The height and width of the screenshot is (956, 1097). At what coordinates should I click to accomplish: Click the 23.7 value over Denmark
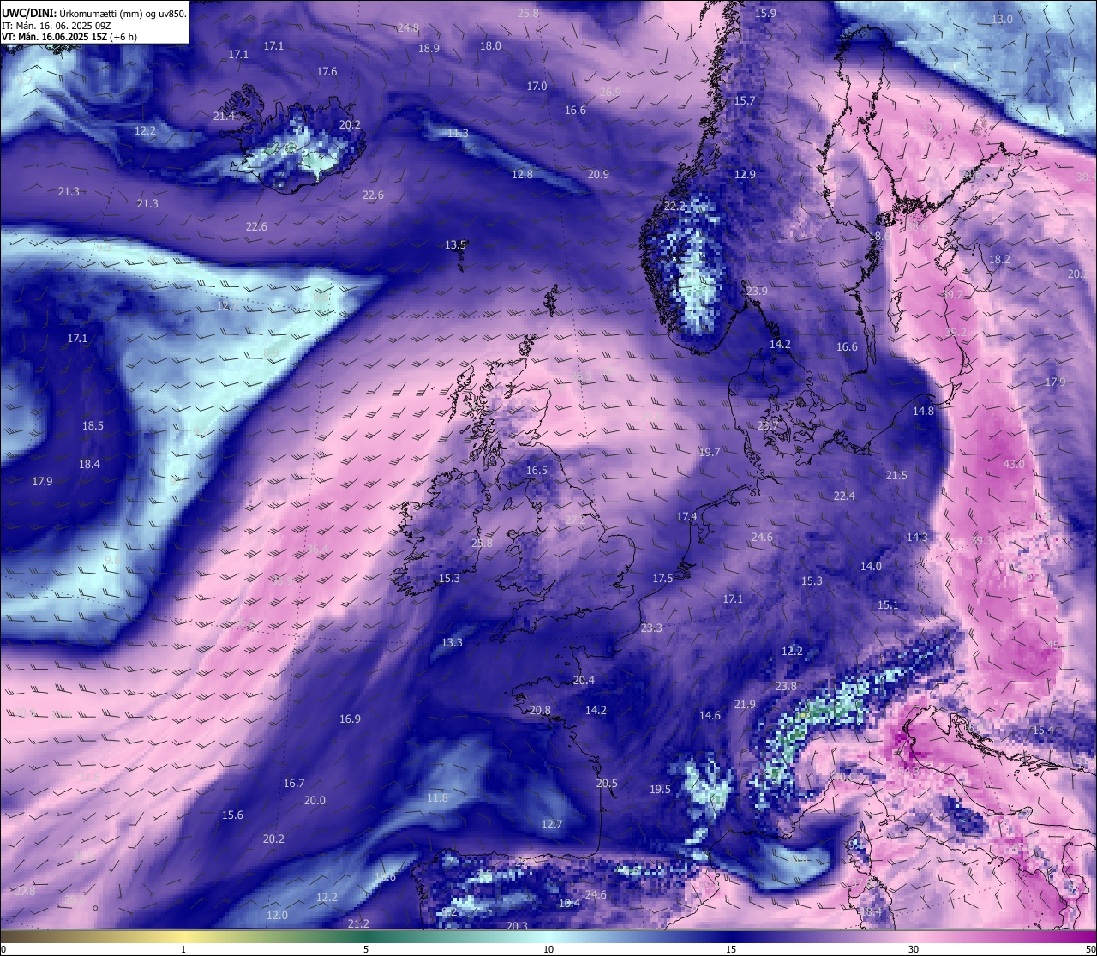tap(768, 425)
